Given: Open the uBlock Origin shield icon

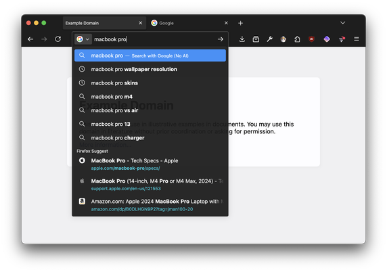Looking at the screenshot, I should click(311, 39).
